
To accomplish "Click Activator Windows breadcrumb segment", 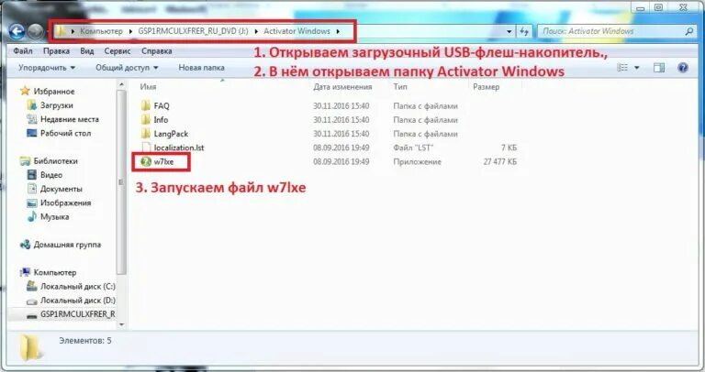I will [x=297, y=31].
